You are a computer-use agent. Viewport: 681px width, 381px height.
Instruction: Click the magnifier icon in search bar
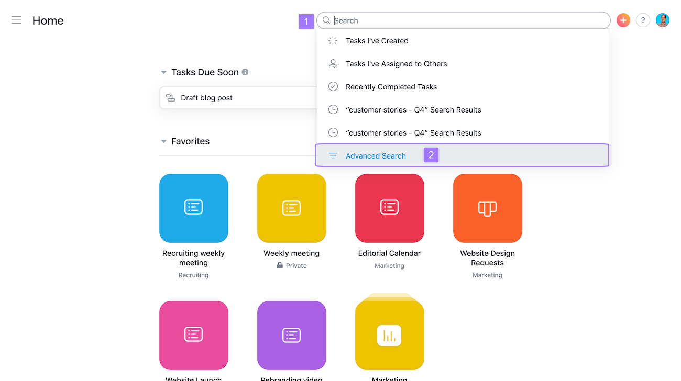tap(326, 20)
